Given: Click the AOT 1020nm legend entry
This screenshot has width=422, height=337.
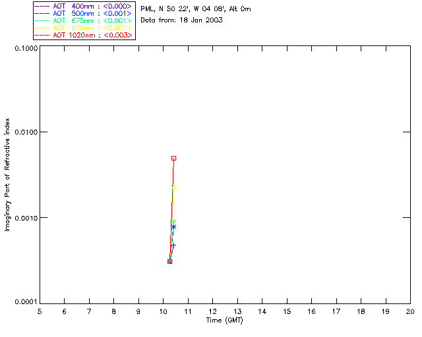Looking at the screenshot, I should pyautogui.click(x=84, y=35).
